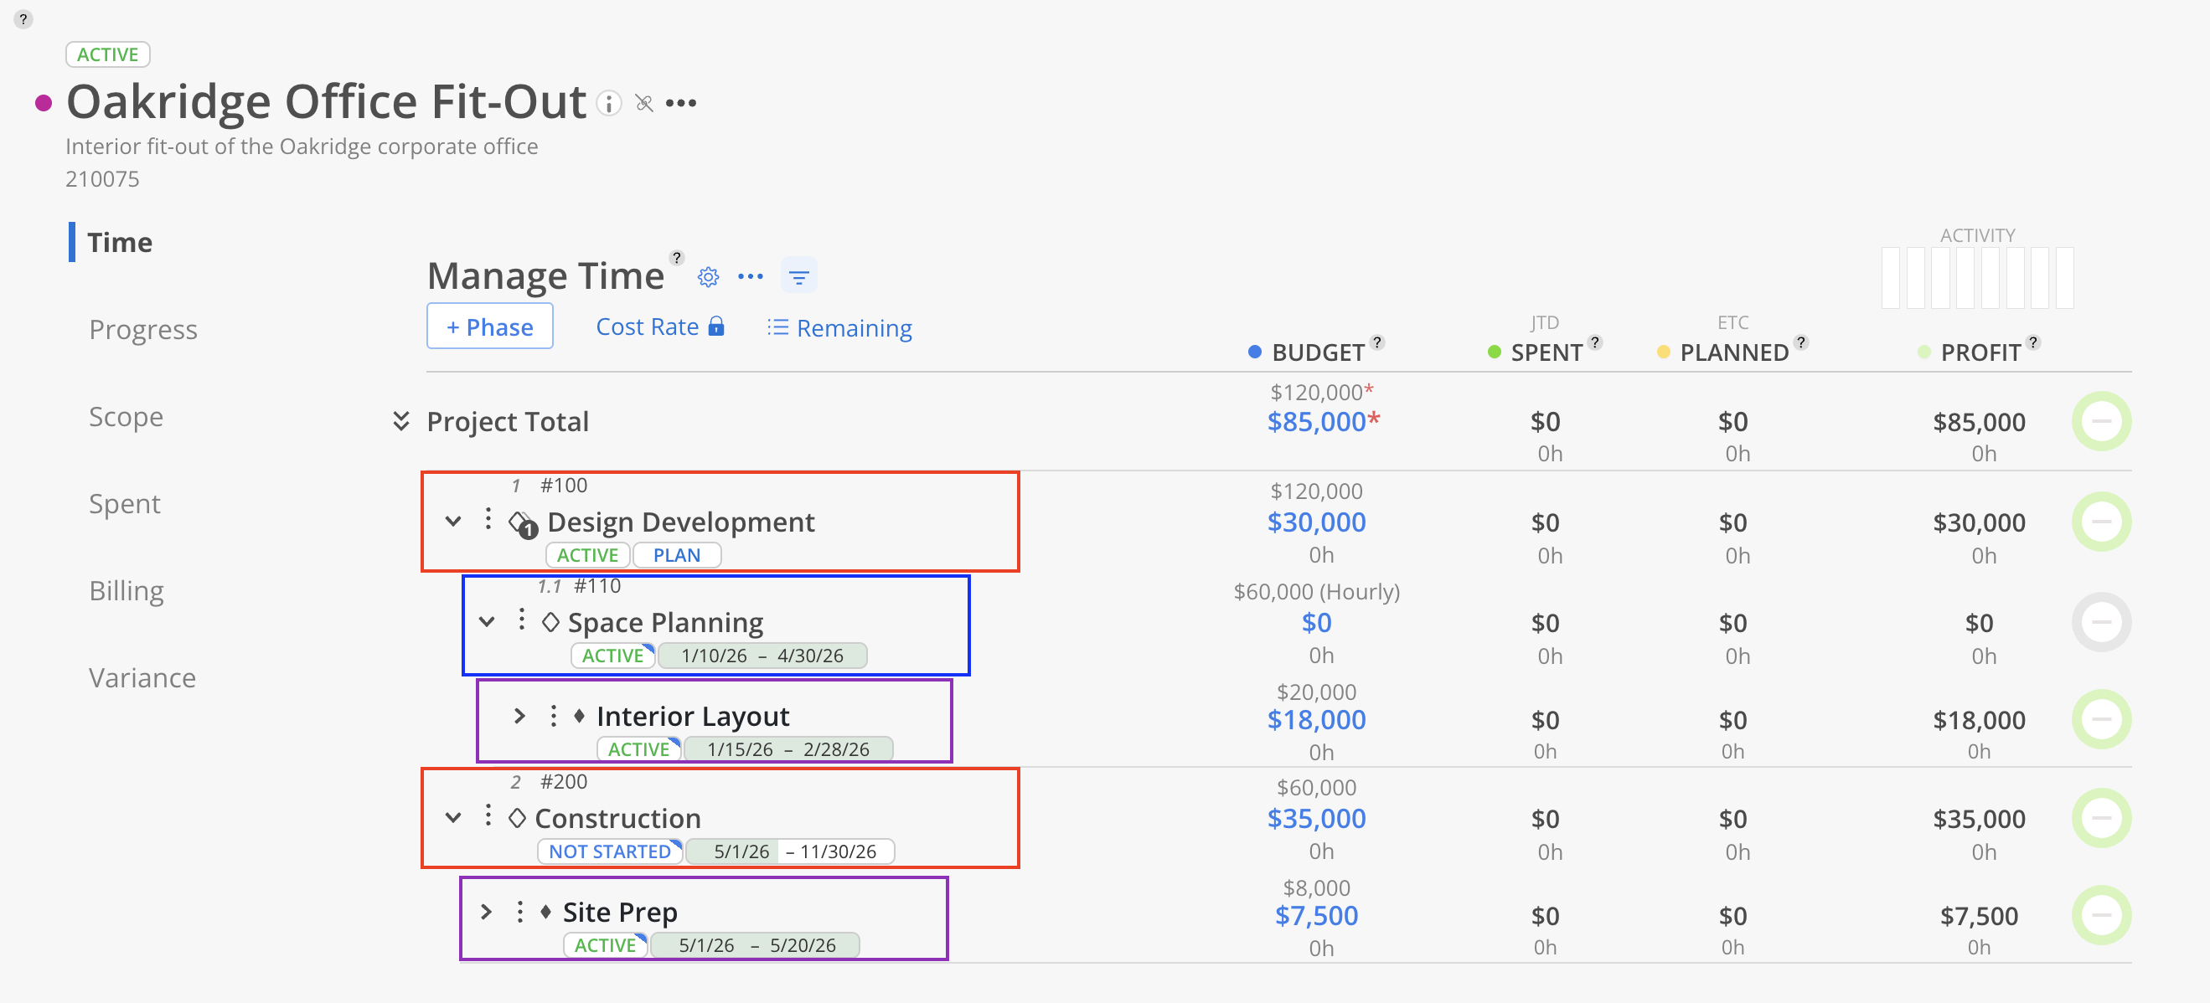Open the Manage Time ellipsis menu

pyautogui.click(x=751, y=277)
